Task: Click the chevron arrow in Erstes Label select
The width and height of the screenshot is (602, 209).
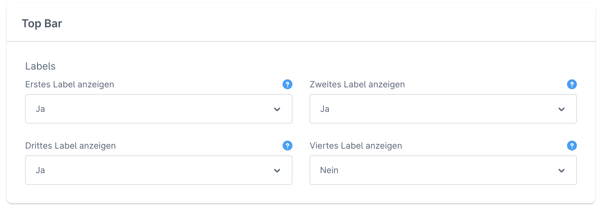Action: coord(277,109)
